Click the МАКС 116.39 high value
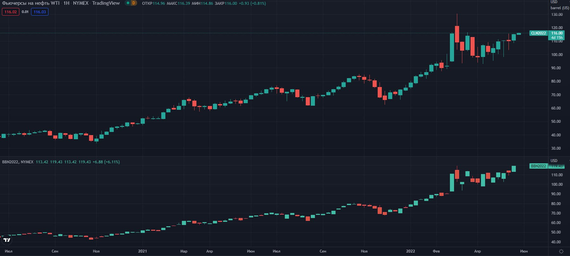 [x=178, y=3]
